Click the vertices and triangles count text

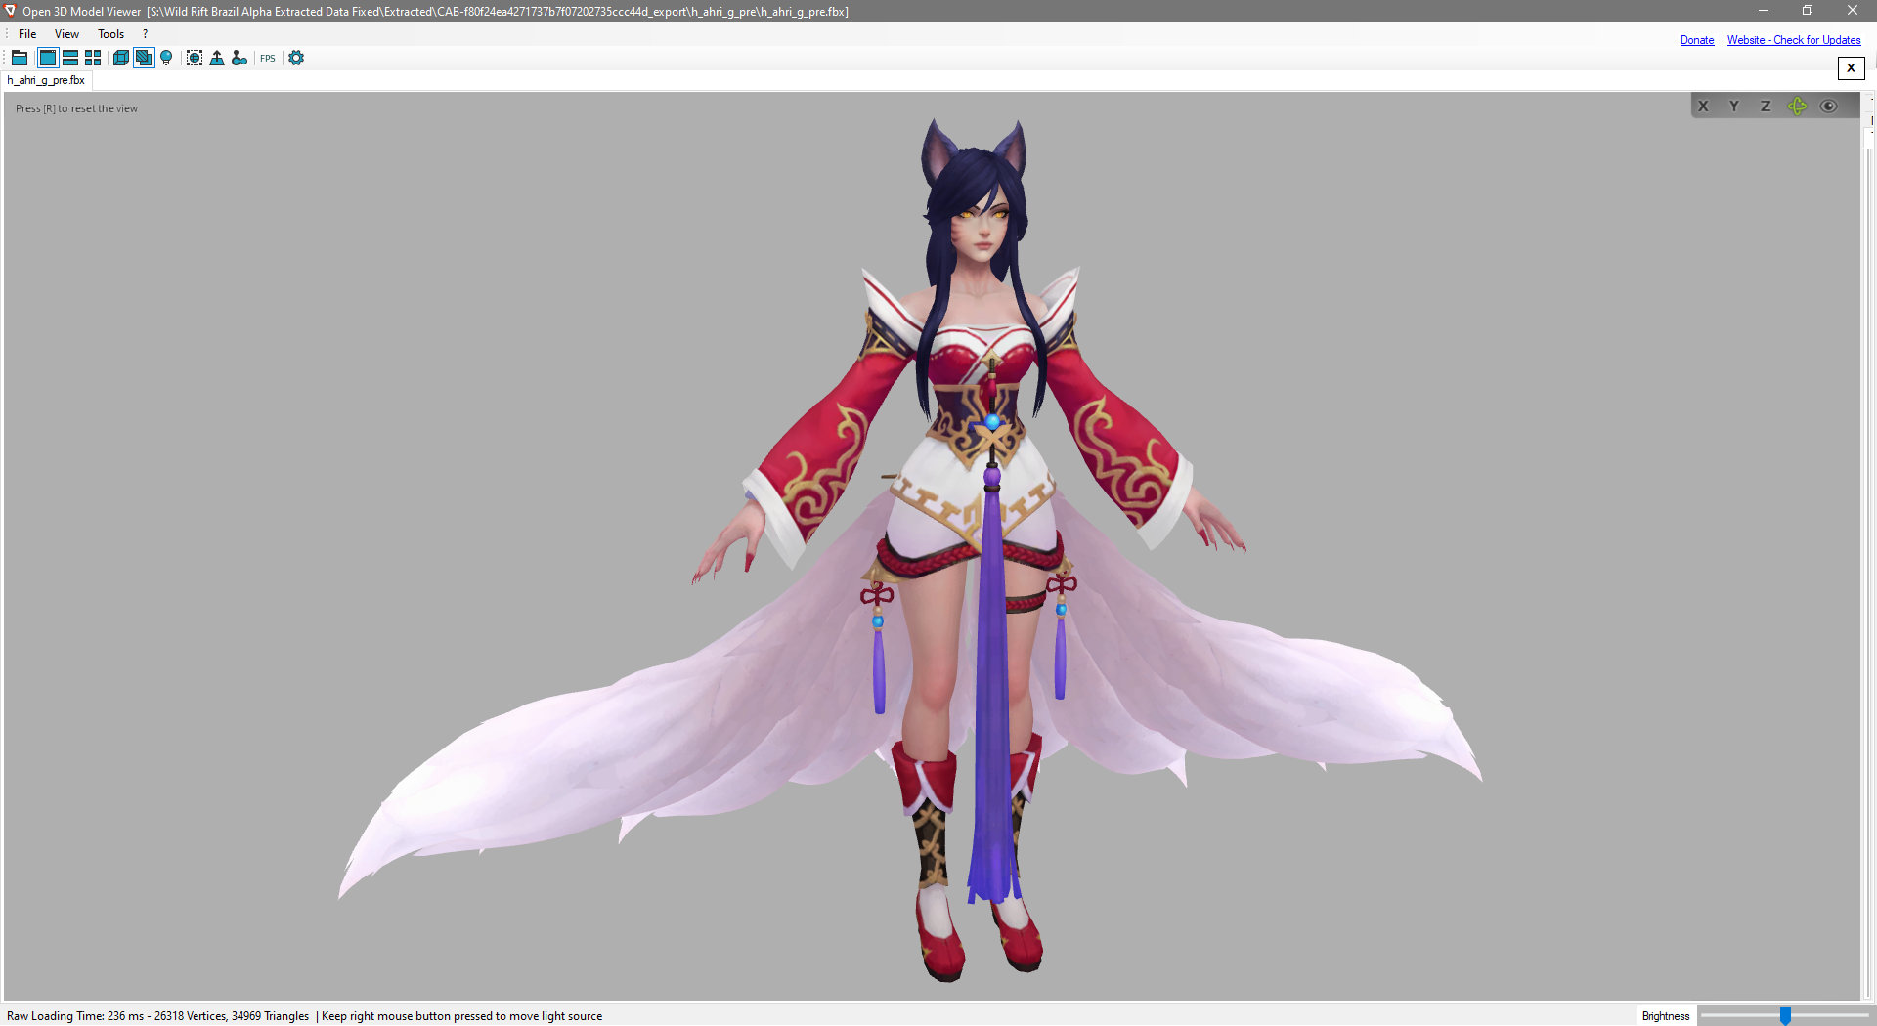[x=232, y=1016]
